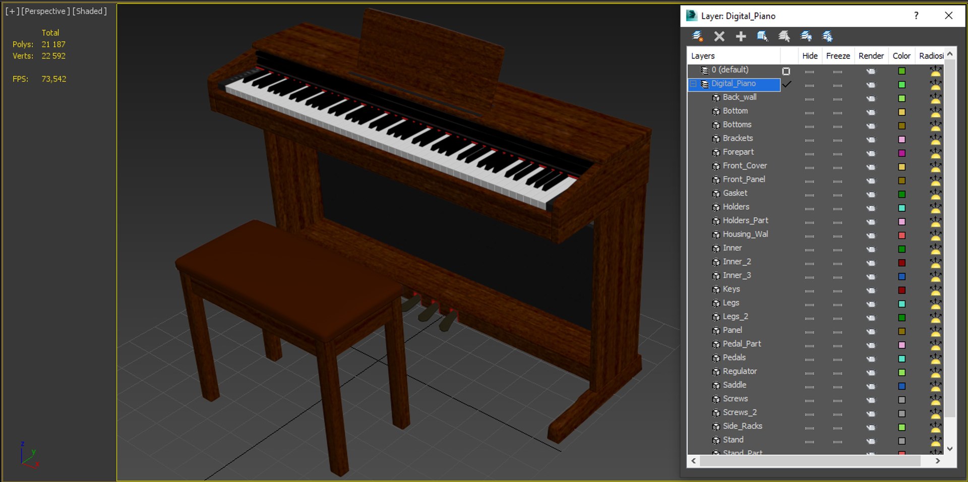968x482 pixels.
Task: Make 0 (default) the current layer
Action: coord(786,71)
